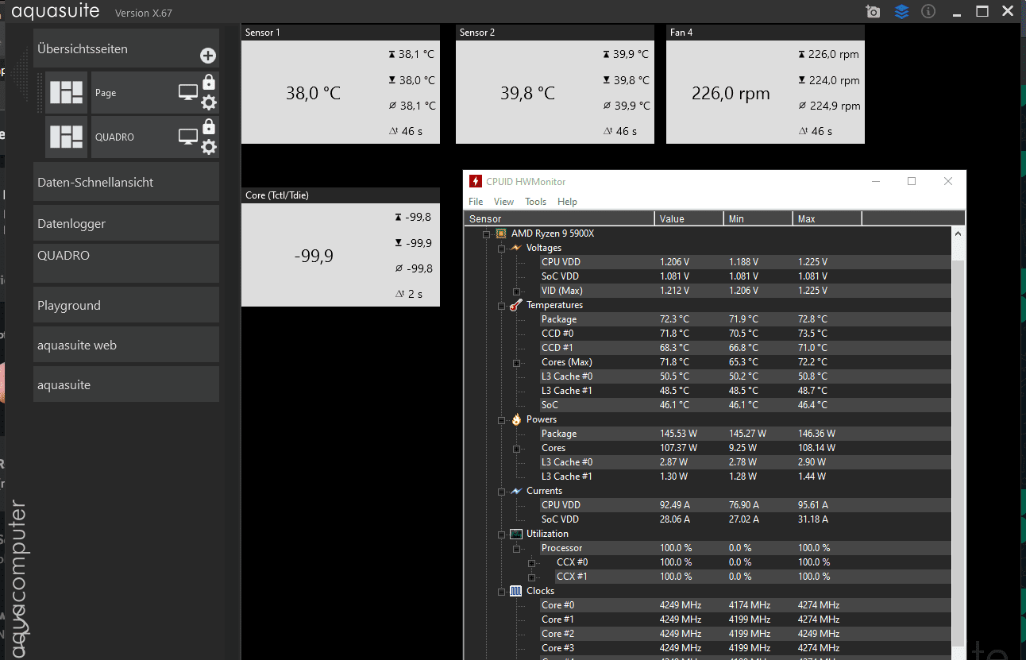Click the Min column header

758,218
